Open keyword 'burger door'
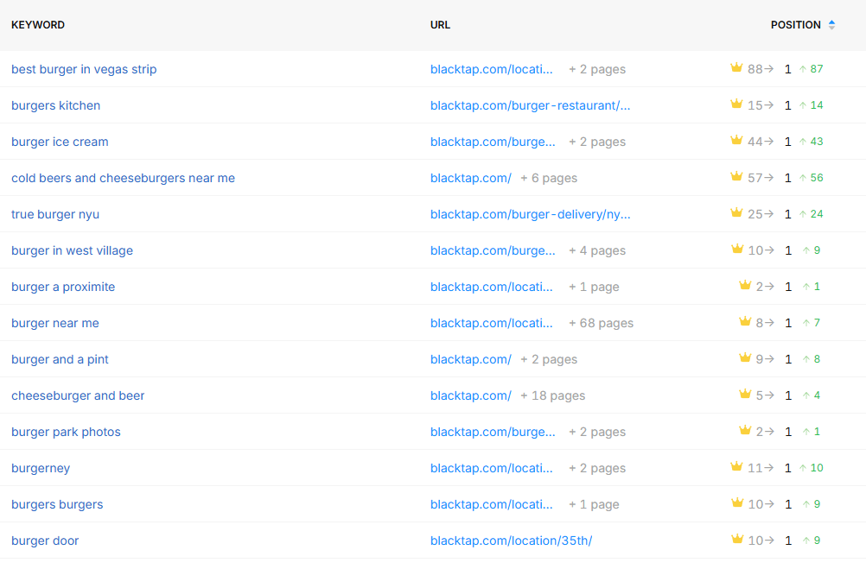866x569 pixels. click(45, 541)
